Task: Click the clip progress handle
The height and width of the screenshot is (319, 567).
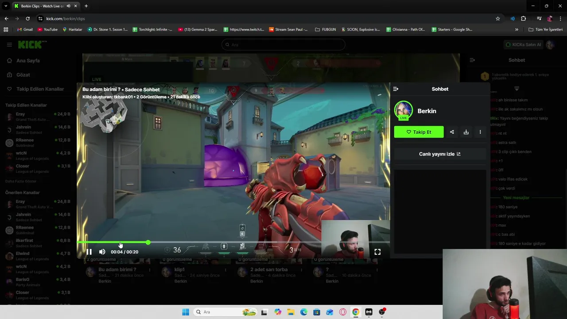Action: pos(148,242)
